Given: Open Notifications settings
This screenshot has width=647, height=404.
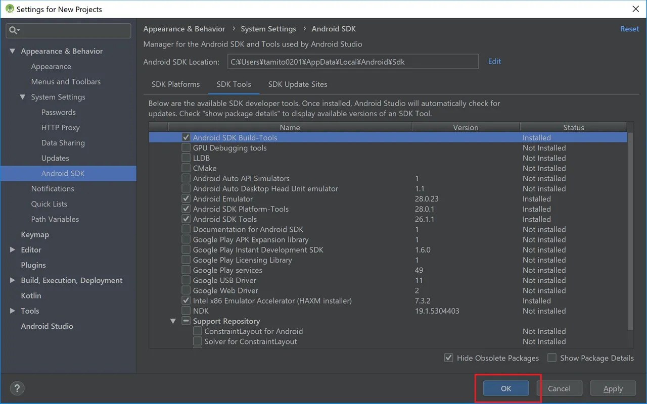Looking at the screenshot, I should [x=53, y=188].
